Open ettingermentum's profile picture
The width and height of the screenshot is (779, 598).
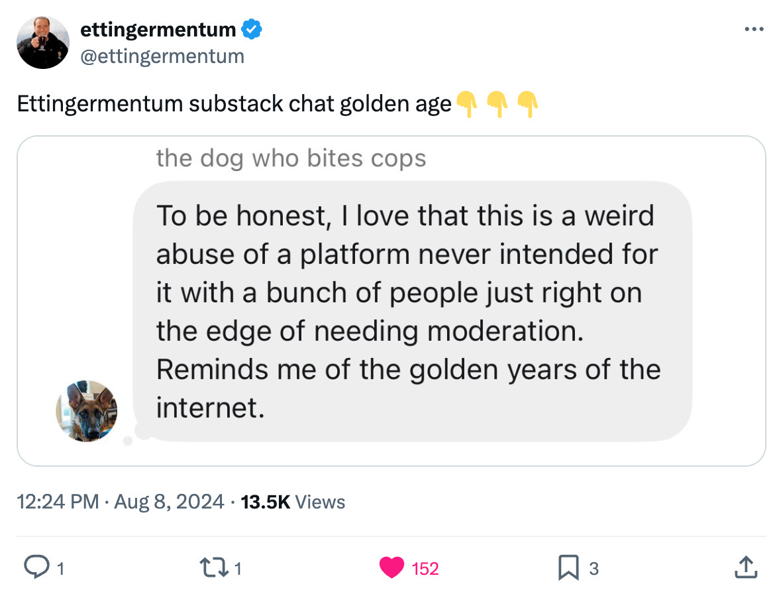[x=42, y=42]
